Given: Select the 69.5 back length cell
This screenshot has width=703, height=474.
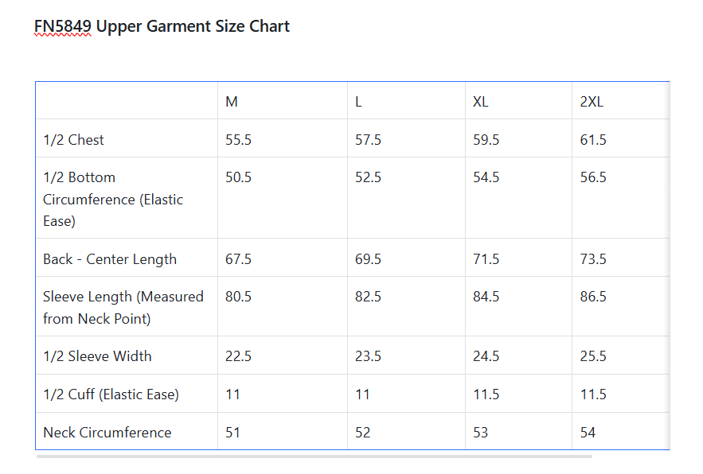Looking at the screenshot, I should (368, 259).
